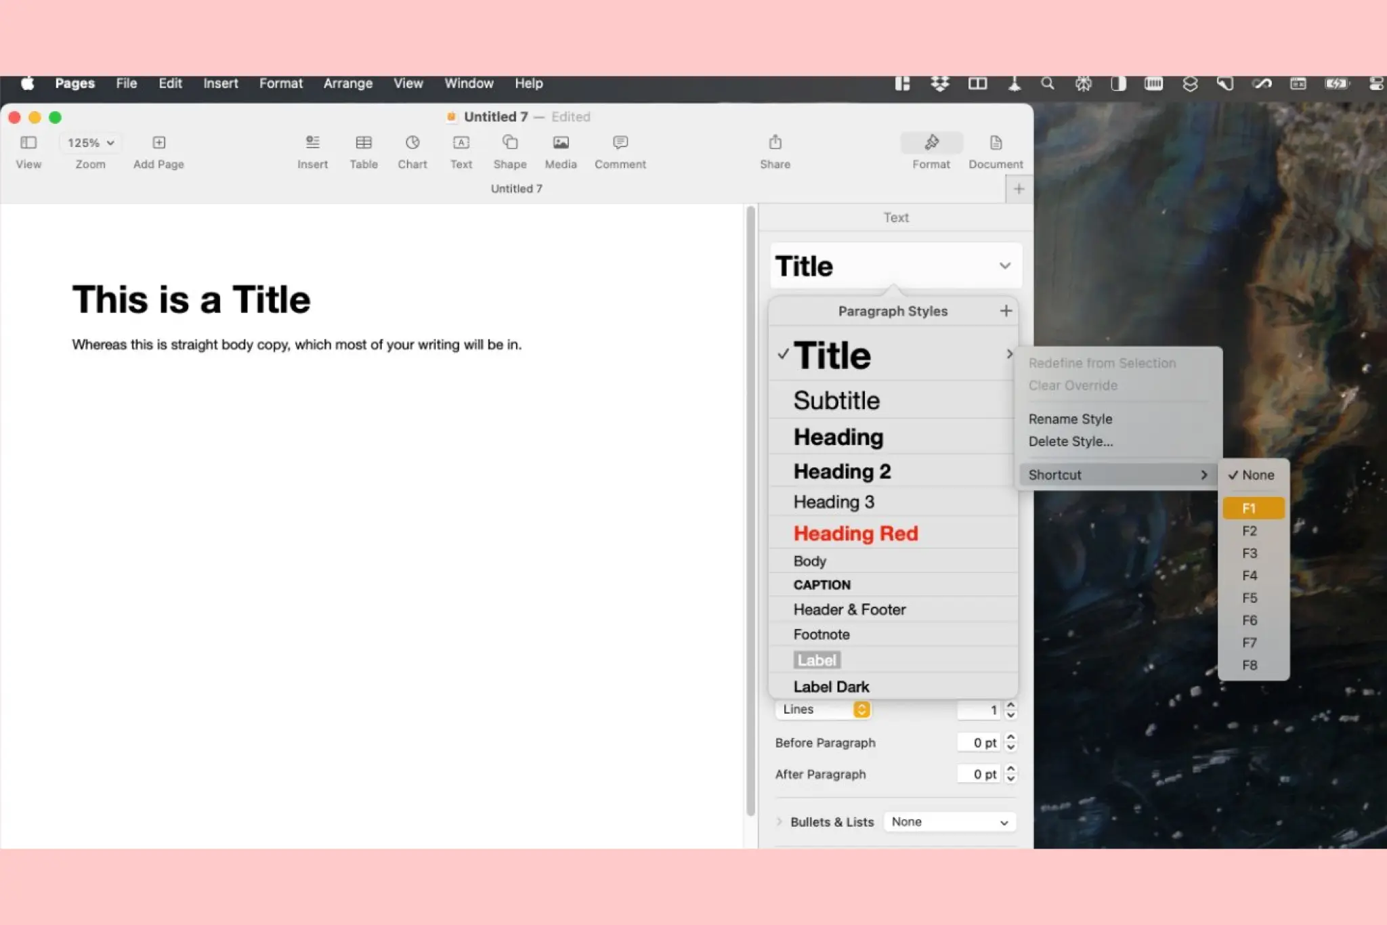Select None shortcut option
The height and width of the screenshot is (925, 1387).
pos(1254,475)
